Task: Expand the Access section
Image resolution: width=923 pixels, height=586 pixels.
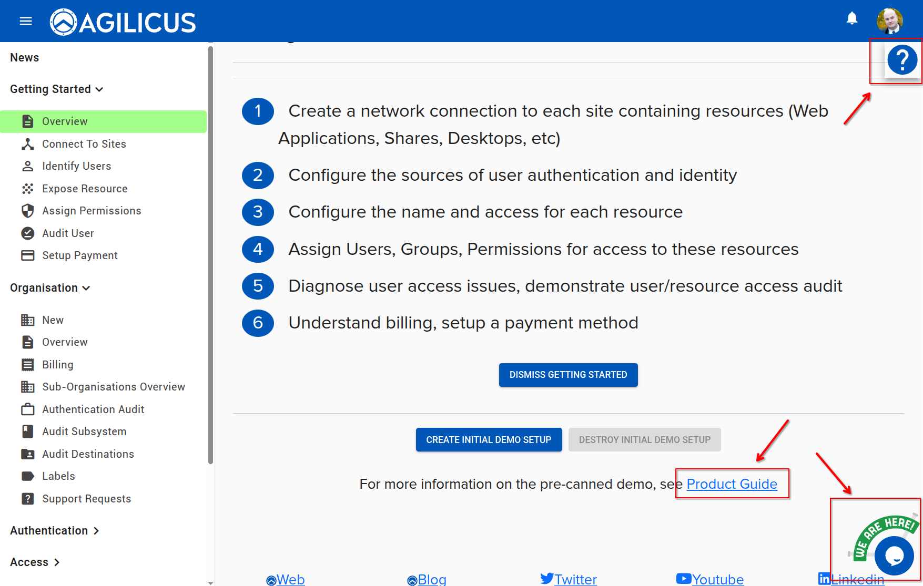Action: (x=35, y=562)
